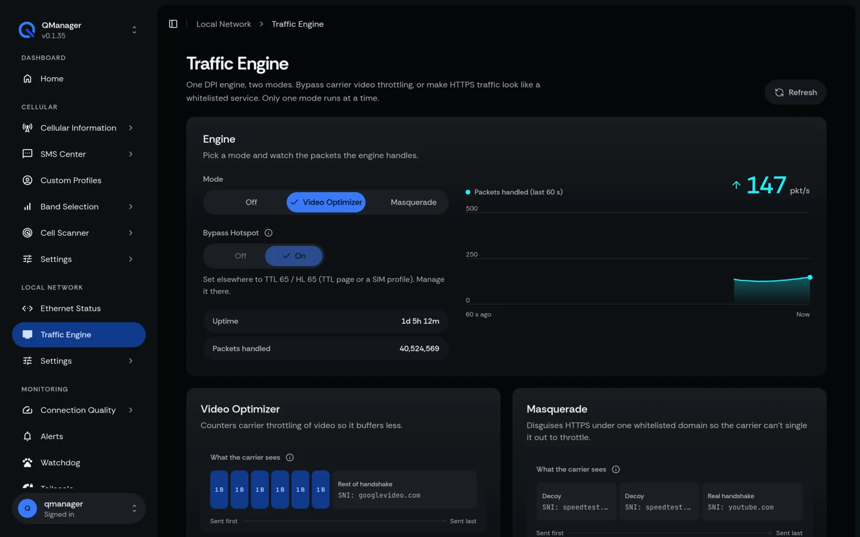Image resolution: width=860 pixels, height=537 pixels.
Task: Click the Band Selection bars icon
Action: pos(27,207)
